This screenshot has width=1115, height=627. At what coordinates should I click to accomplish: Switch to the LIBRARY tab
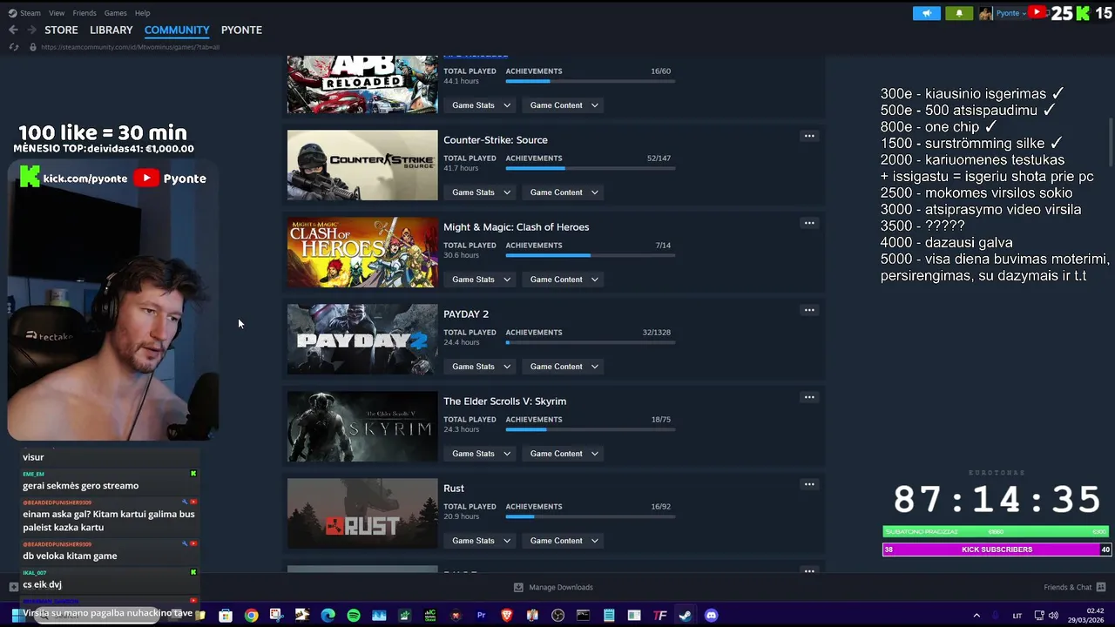tap(111, 30)
